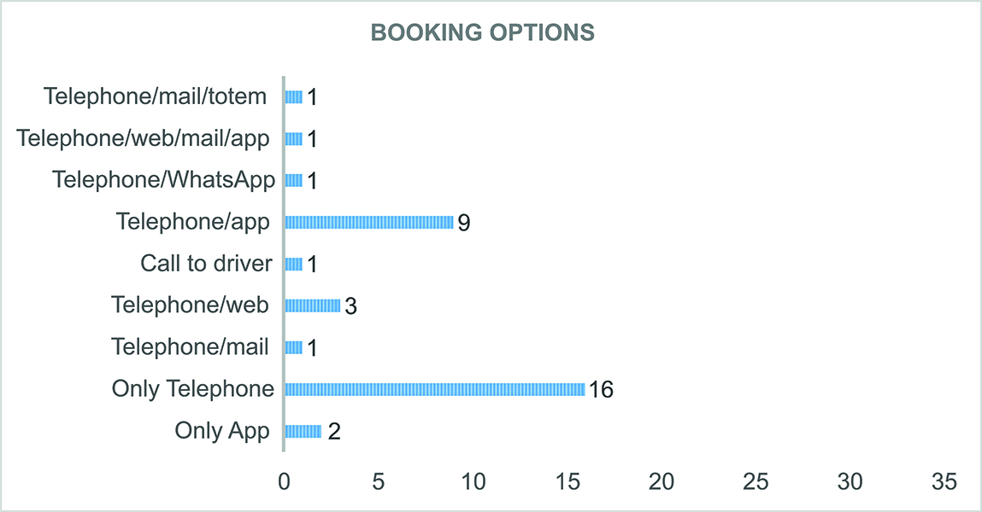This screenshot has height=512, width=982.
Task: Select the 10 tick on horizontal axis
Action: pos(473,482)
